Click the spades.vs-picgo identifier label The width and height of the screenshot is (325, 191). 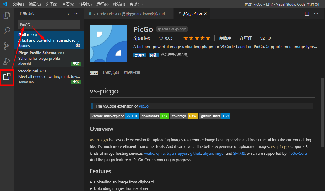coord(172,29)
